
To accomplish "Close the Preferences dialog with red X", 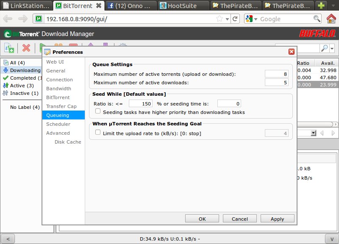I will pos(291,52).
